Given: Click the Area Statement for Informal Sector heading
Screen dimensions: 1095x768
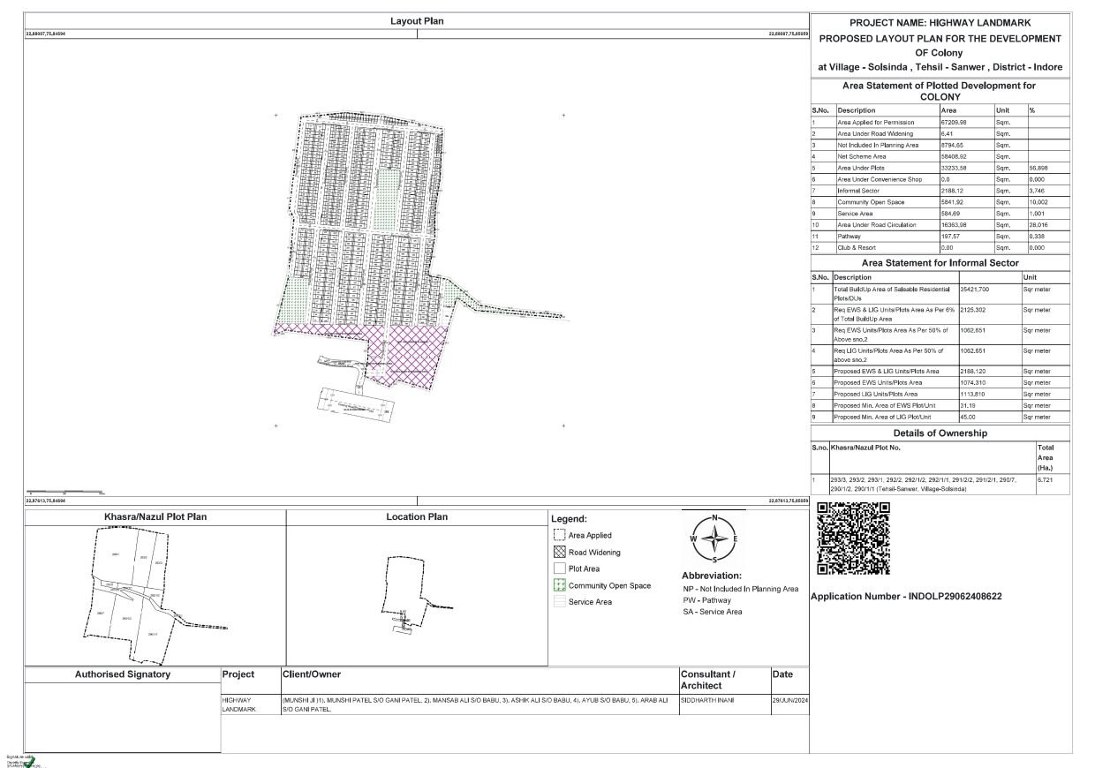Looking at the screenshot, I should tap(940, 263).
